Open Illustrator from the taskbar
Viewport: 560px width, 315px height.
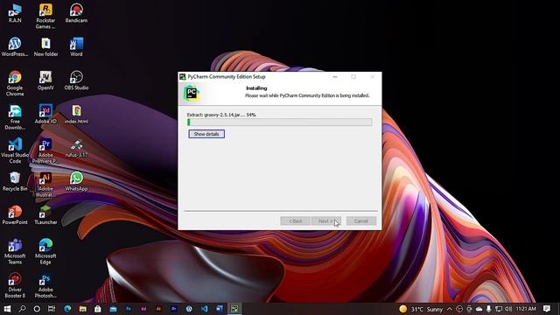158,309
